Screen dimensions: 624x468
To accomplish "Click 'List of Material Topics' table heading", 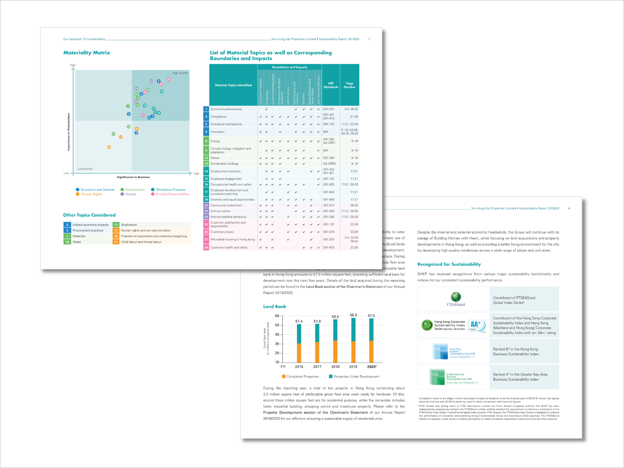I will tap(271, 55).
